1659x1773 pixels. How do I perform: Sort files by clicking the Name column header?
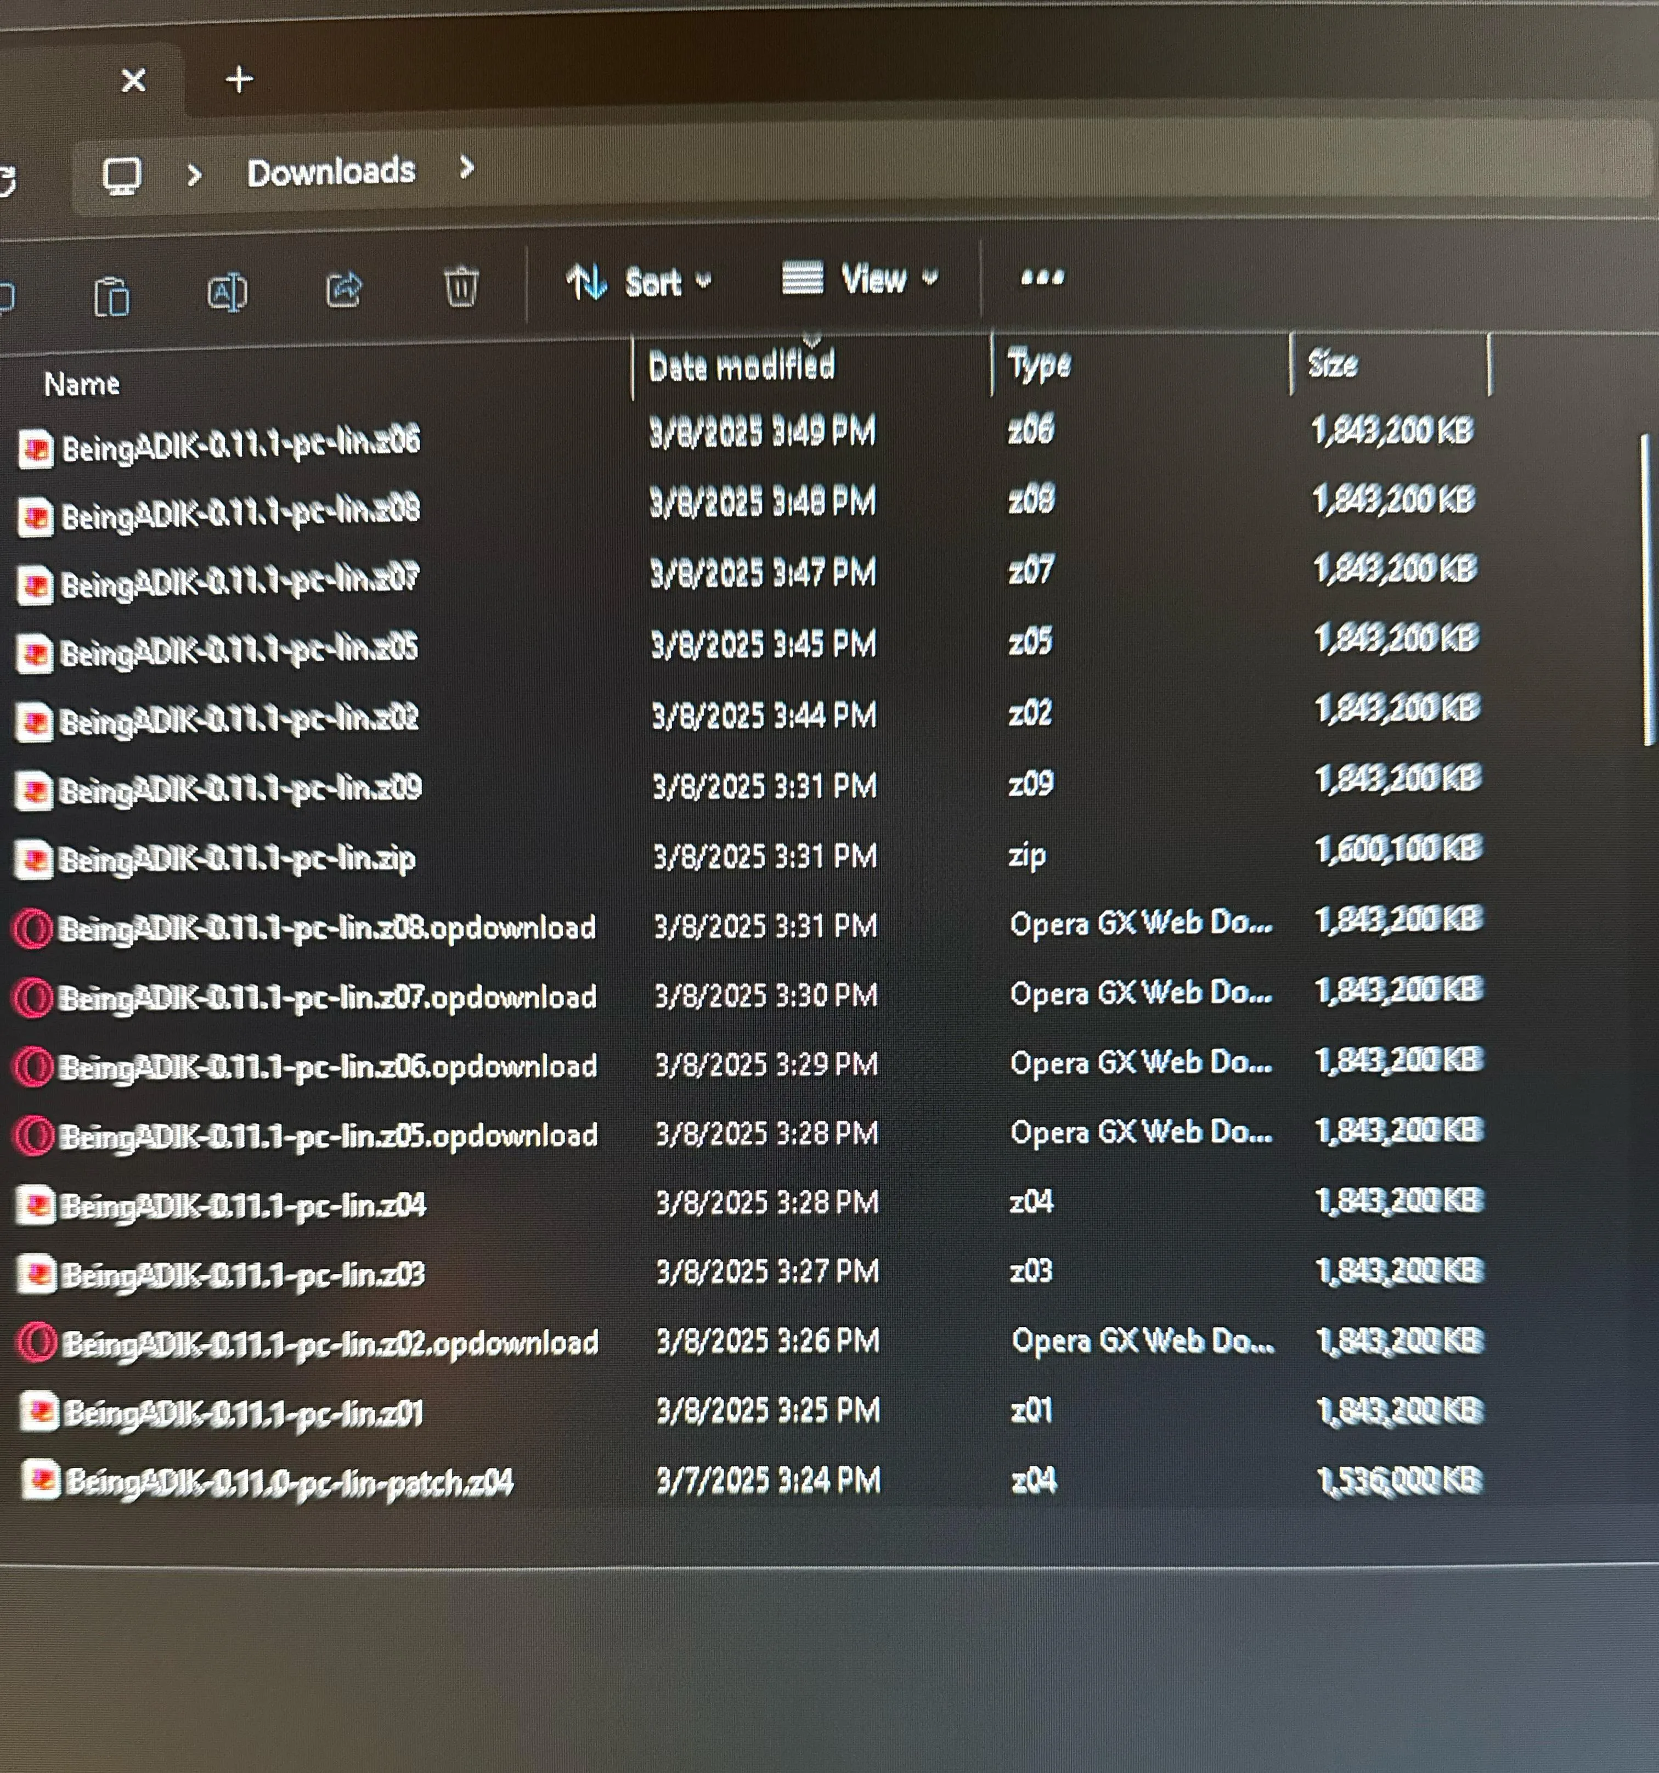coord(83,384)
